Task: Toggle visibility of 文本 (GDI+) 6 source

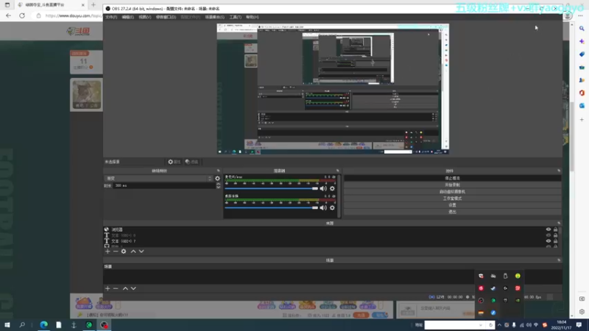Action: point(549,235)
